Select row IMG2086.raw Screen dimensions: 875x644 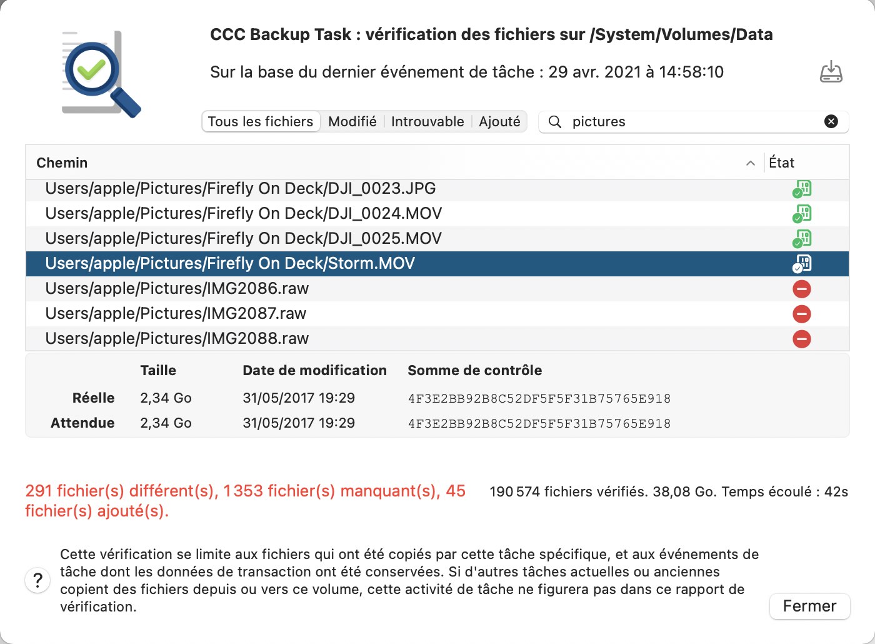[437, 289]
